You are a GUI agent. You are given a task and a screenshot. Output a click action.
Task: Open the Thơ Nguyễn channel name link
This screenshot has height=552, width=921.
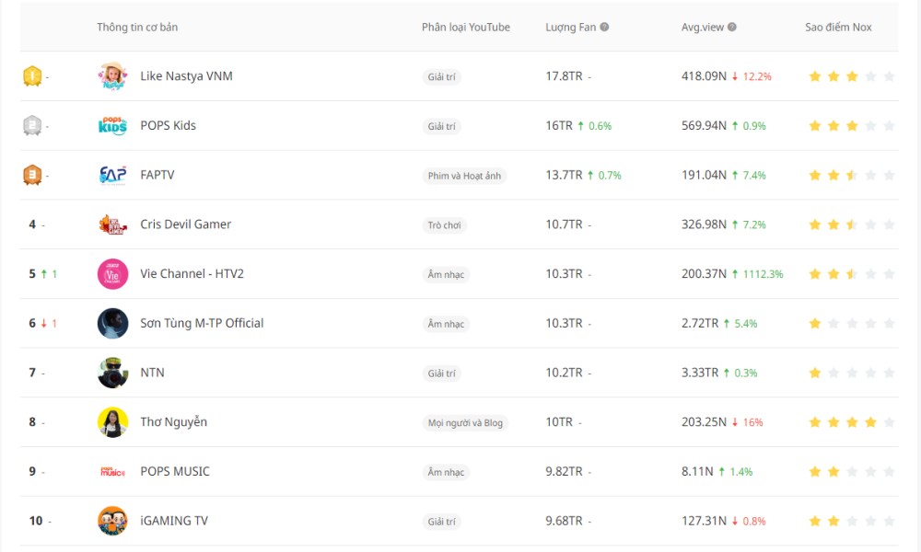pyautogui.click(x=173, y=422)
